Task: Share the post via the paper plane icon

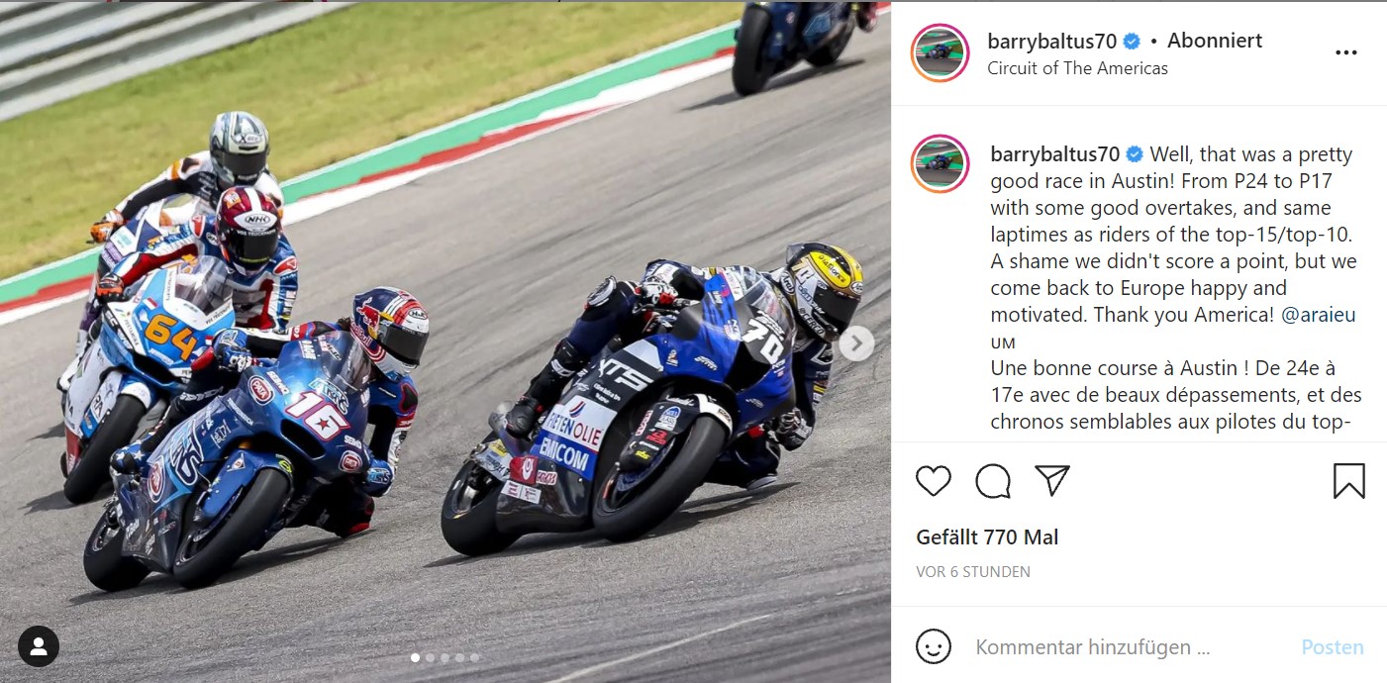Action: click(x=1052, y=481)
